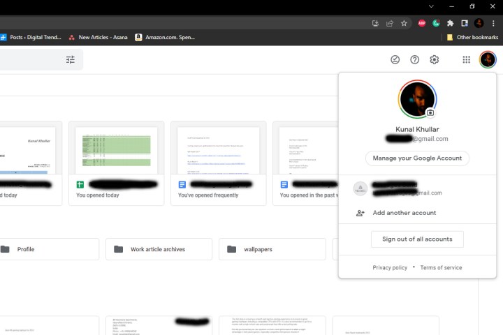Open the document thumbnail opened frequently
Screen dimensions: 503x335
[219, 150]
